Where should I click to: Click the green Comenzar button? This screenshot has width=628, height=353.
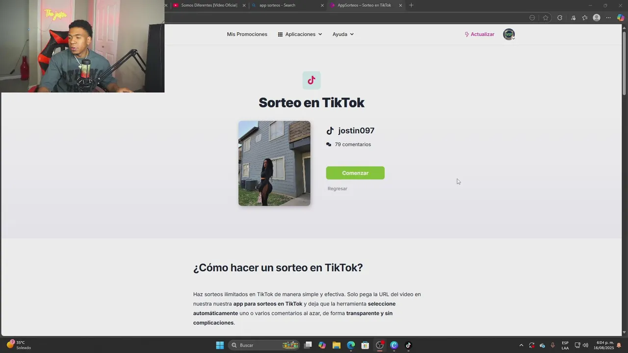click(x=355, y=173)
